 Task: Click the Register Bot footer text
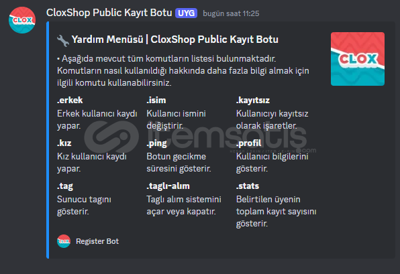tap(97, 241)
